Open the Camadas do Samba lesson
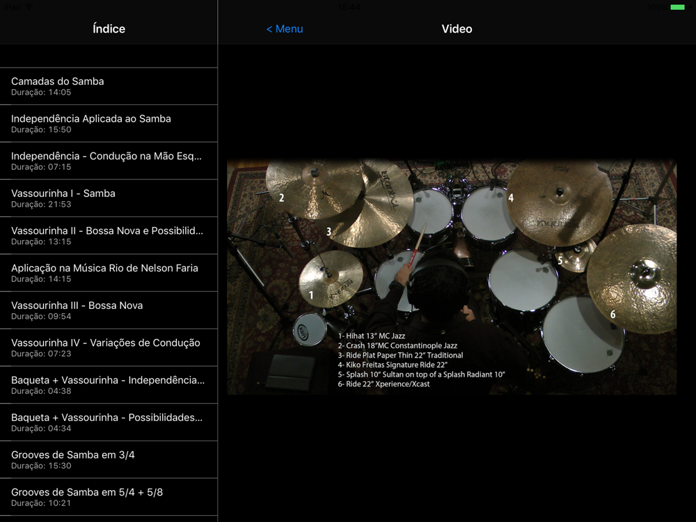This screenshot has height=522, width=696. coord(109,86)
